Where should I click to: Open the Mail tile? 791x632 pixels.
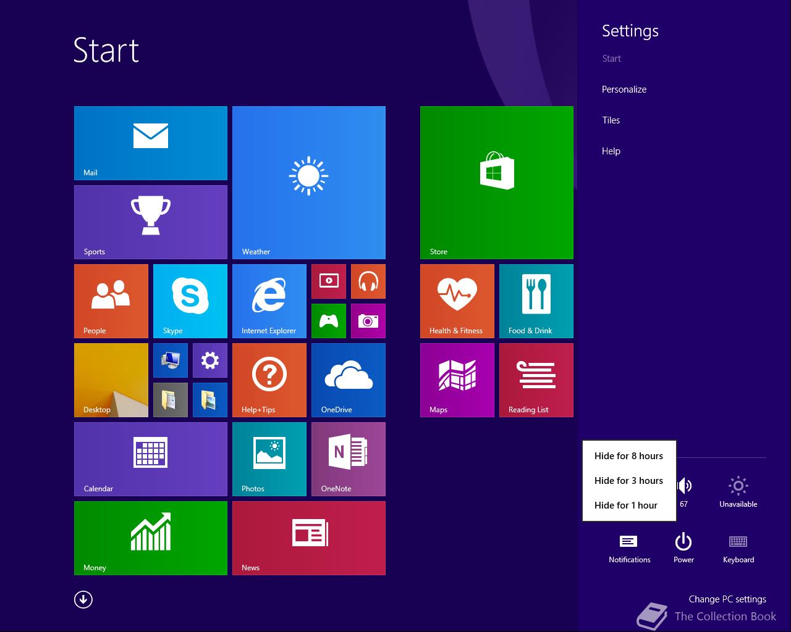coord(151,143)
